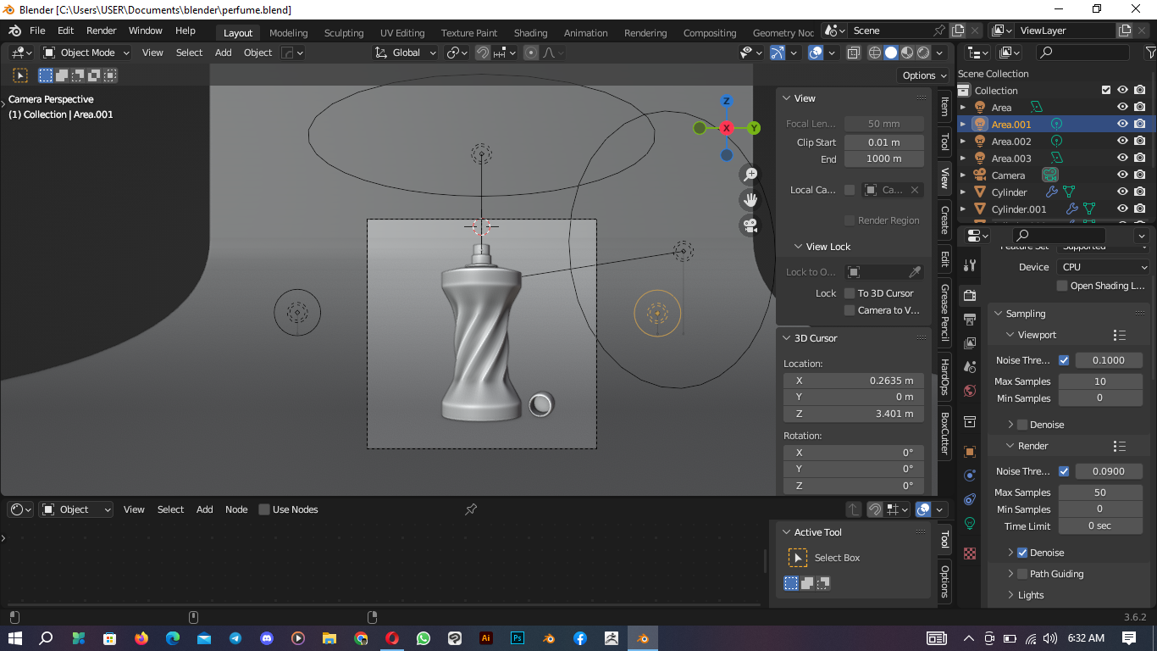Disable the Render Denoise checkbox
Screen dimensions: 1157x651
click(1022, 553)
